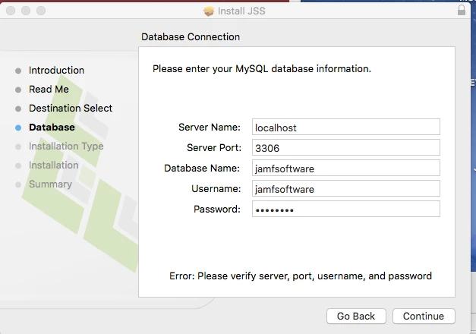Select the Introduction step in sidebar
476x334 pixels.
(x=56, y=70)
